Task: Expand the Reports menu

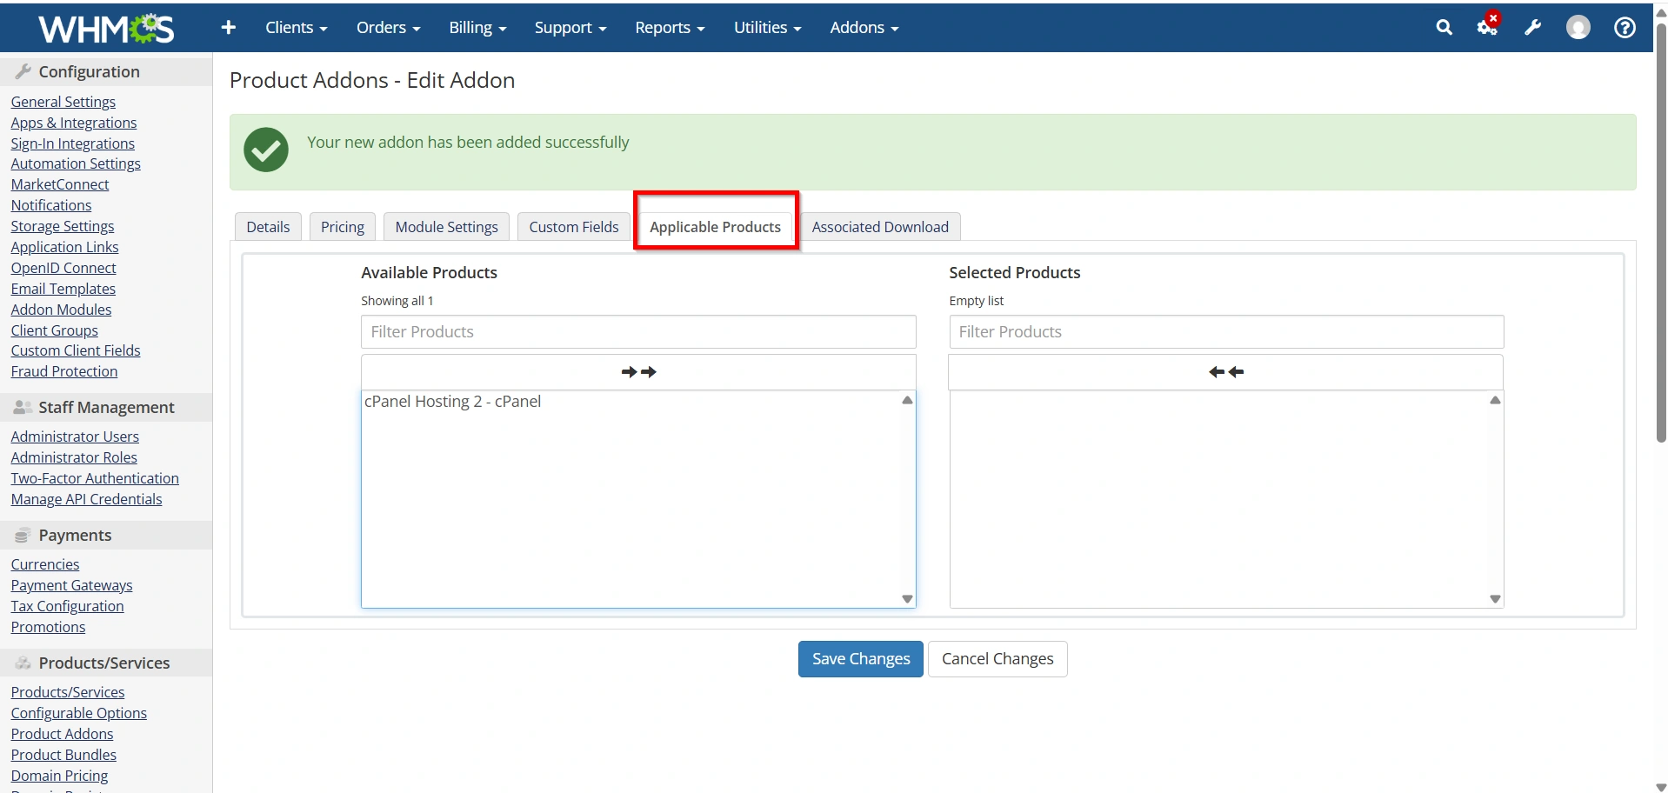Action: tap(670, 28)
